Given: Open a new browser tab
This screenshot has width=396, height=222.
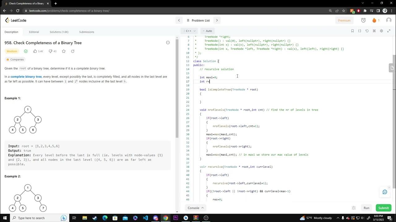Looking at the screenshot, I should [x=56, y=3].
